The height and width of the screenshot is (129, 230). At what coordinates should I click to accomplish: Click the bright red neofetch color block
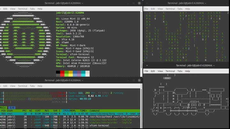(62, 75)
